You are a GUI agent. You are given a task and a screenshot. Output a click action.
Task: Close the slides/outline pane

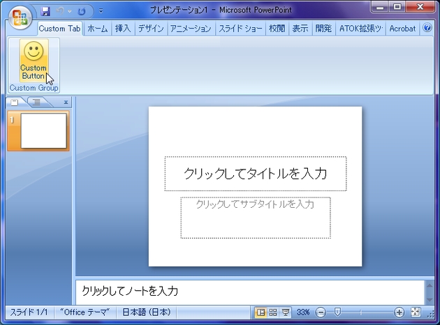click(x=66, y=103)
